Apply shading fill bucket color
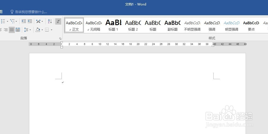Image resolution: width=268 pixels, height=134 pixels. point(38,30)
